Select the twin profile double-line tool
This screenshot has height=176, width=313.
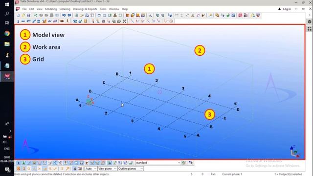click(x=39, y=21)
